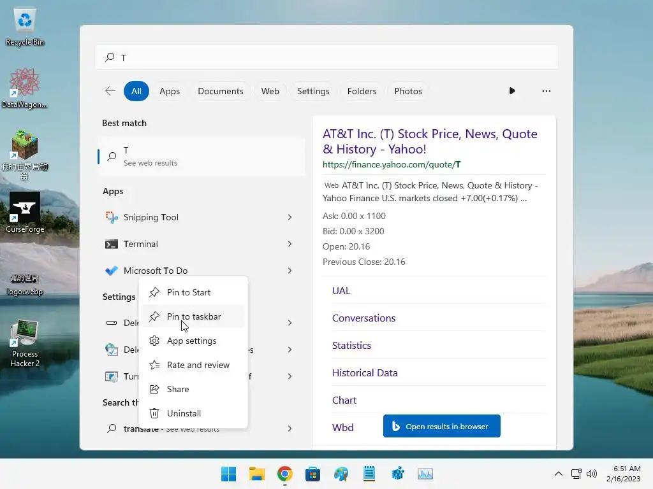The width and height of the screenshot is (653, 489).
Task: Choose App settings in context menu
Action: [x=193, y=341]
